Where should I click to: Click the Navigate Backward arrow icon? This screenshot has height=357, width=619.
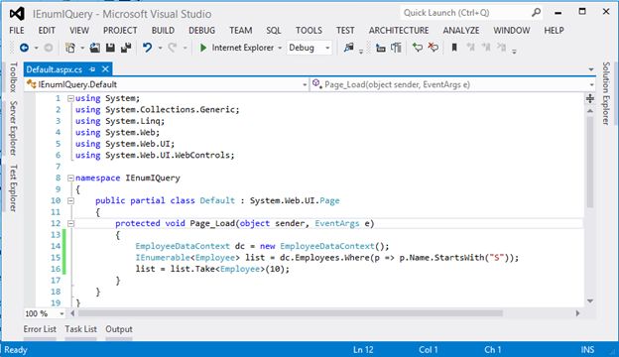click(x=24, y=48)
